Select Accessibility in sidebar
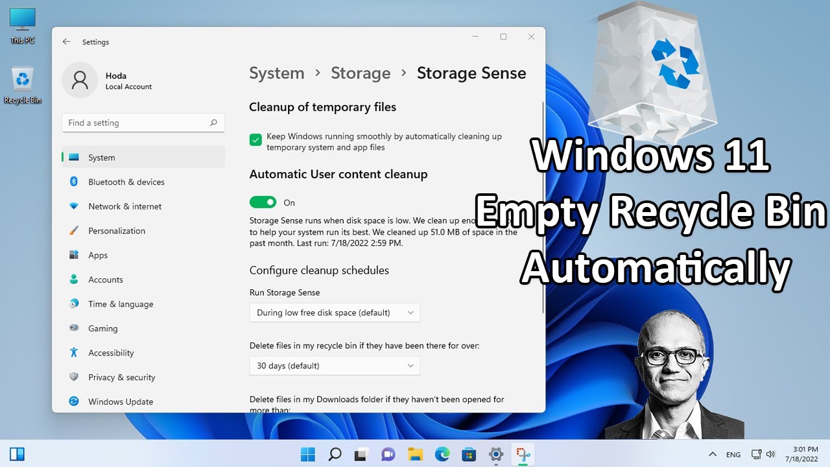The image size is (830, 467). (x=143, y=353)
